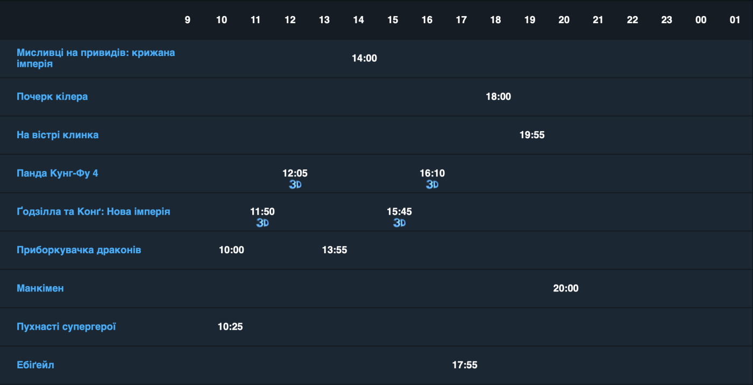753x385 pixels.
Task: Open Панда Кунг-Фу 4 movie title
Action: [58, 173]
